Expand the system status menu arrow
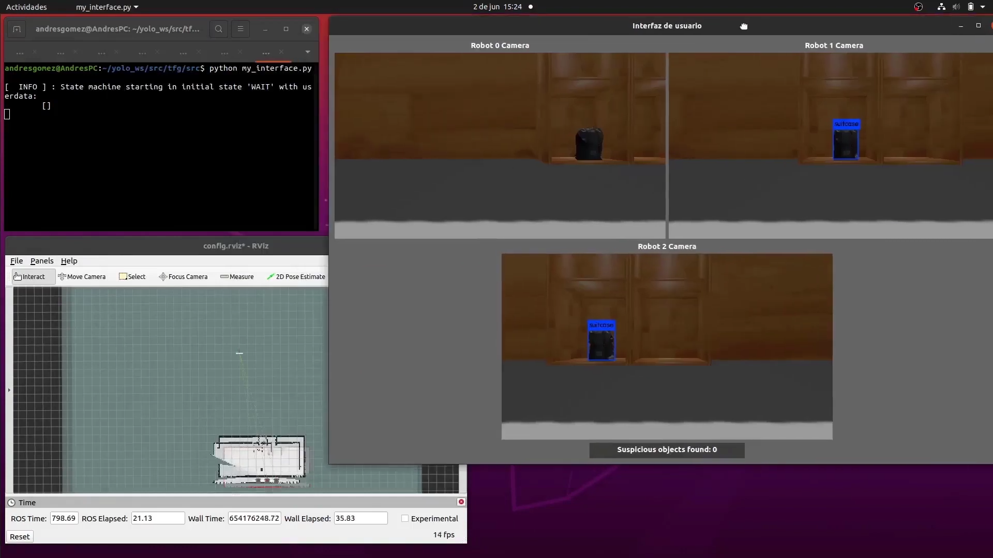 [x=983, y=7]
